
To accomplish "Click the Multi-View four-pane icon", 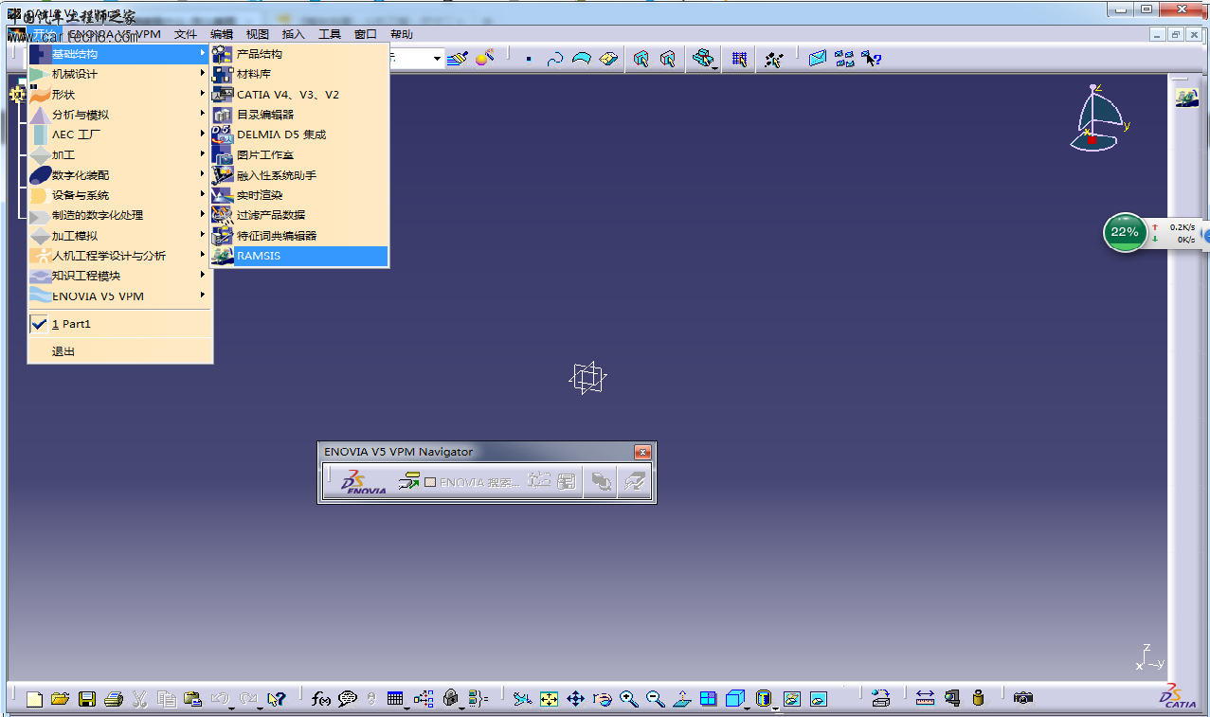I will 708,699.
